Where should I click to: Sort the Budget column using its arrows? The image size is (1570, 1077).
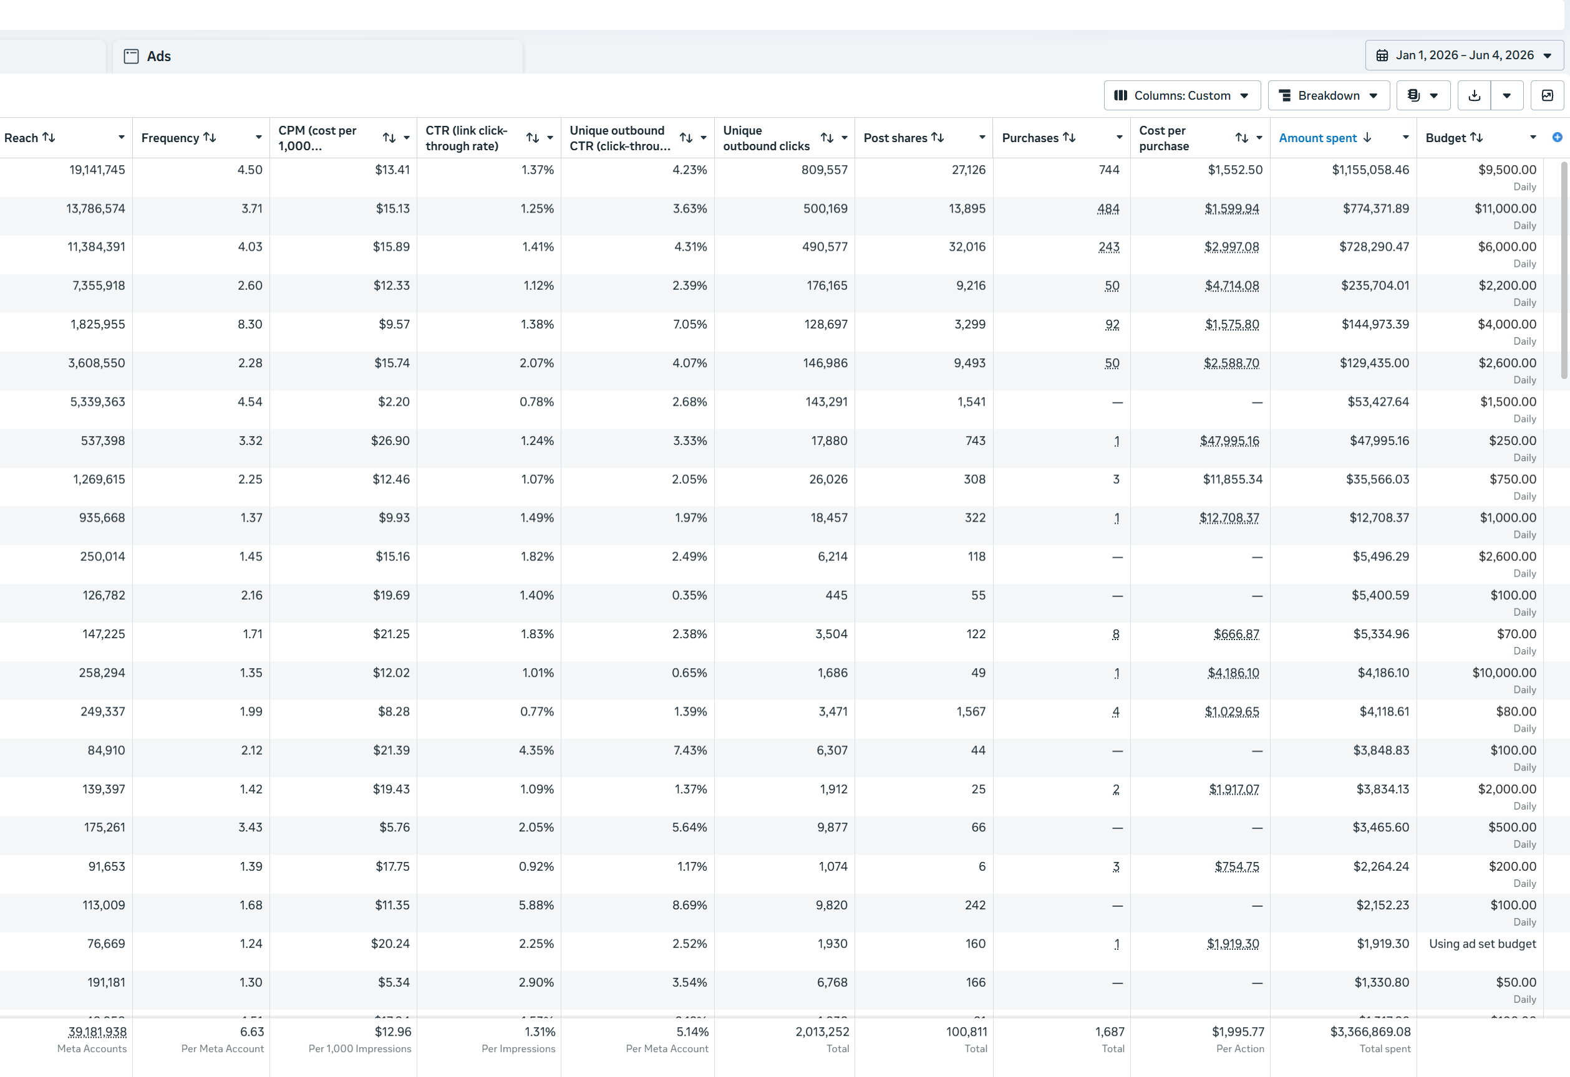[1476, 137]
